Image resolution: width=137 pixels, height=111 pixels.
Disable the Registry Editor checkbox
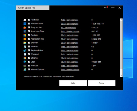(x=29, y=50)
